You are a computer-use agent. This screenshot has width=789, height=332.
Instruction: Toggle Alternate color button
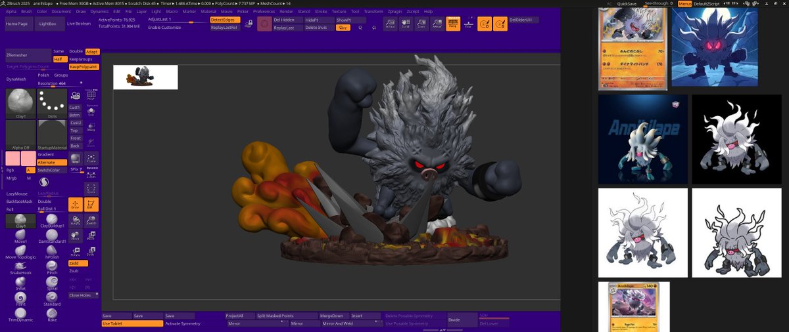52,162
